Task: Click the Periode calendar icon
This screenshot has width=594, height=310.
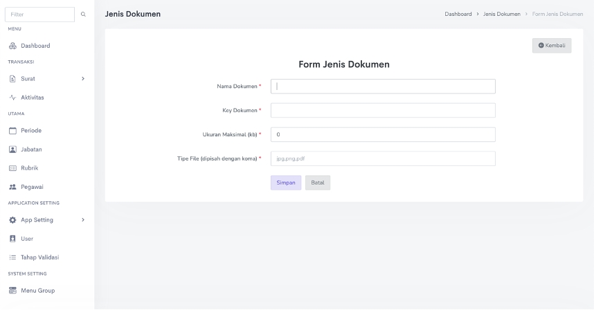Action: 12,131
